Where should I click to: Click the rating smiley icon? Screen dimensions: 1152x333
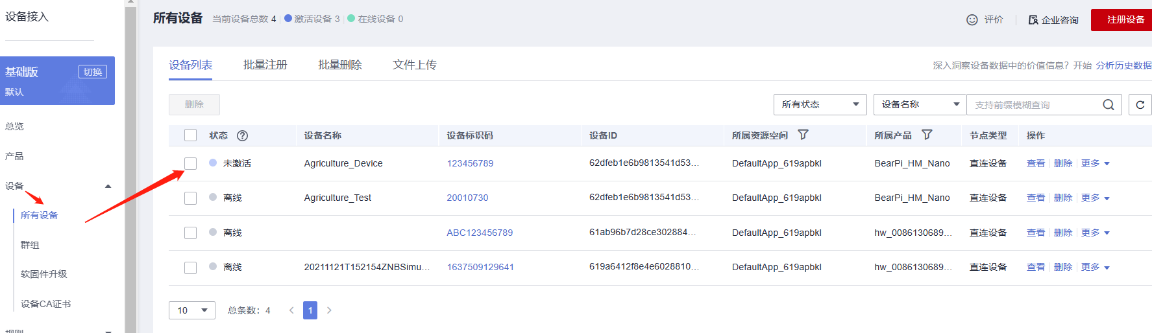[x=972, y=20]
